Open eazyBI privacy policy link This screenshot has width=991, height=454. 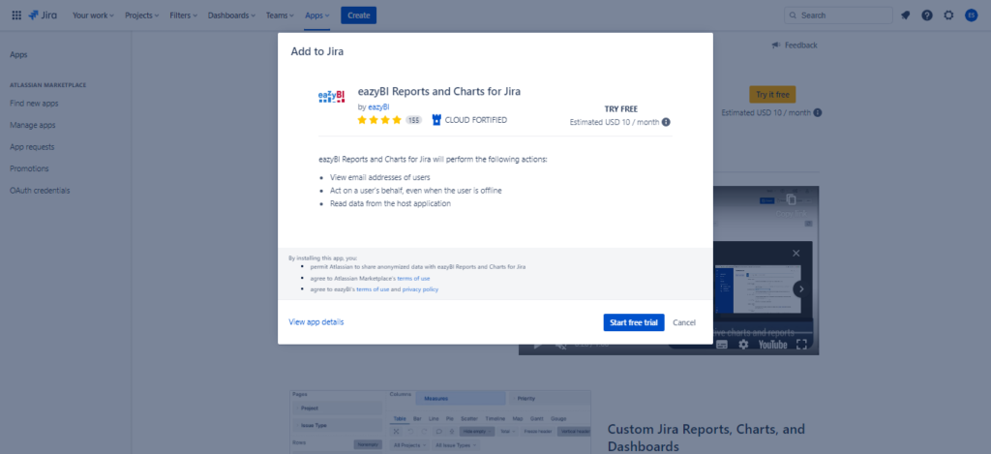(x=420, y=289)
